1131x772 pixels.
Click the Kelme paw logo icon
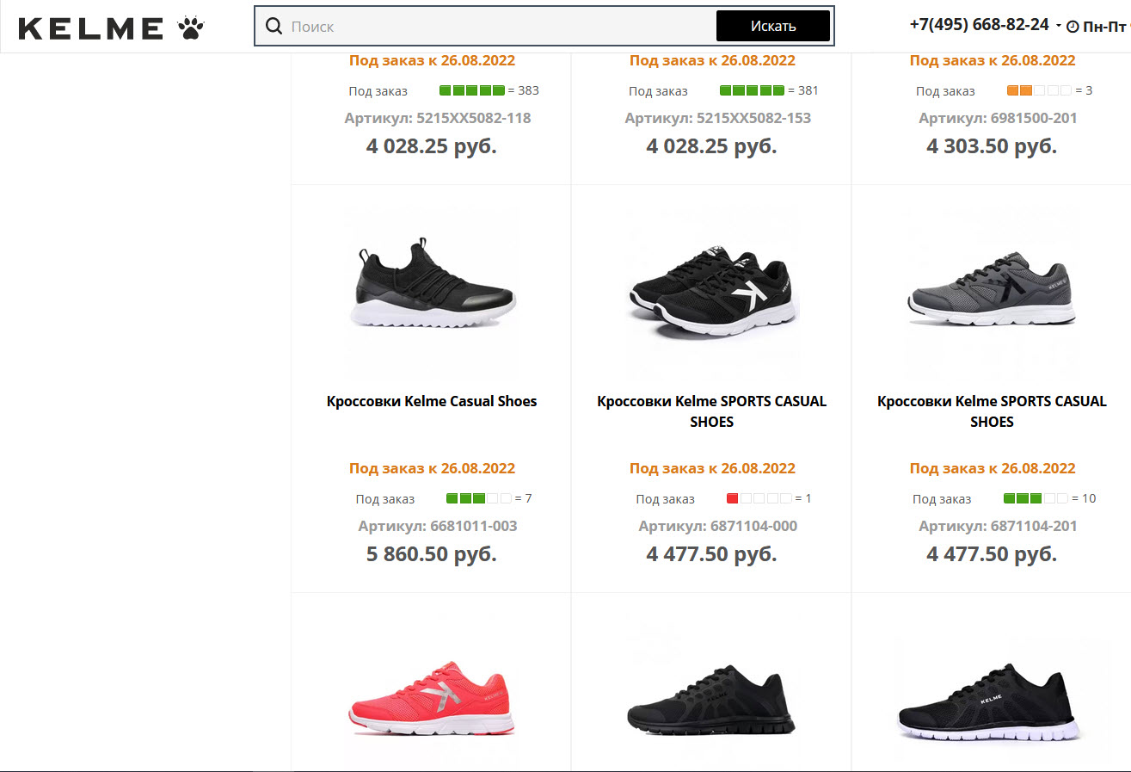pos(191,28)
